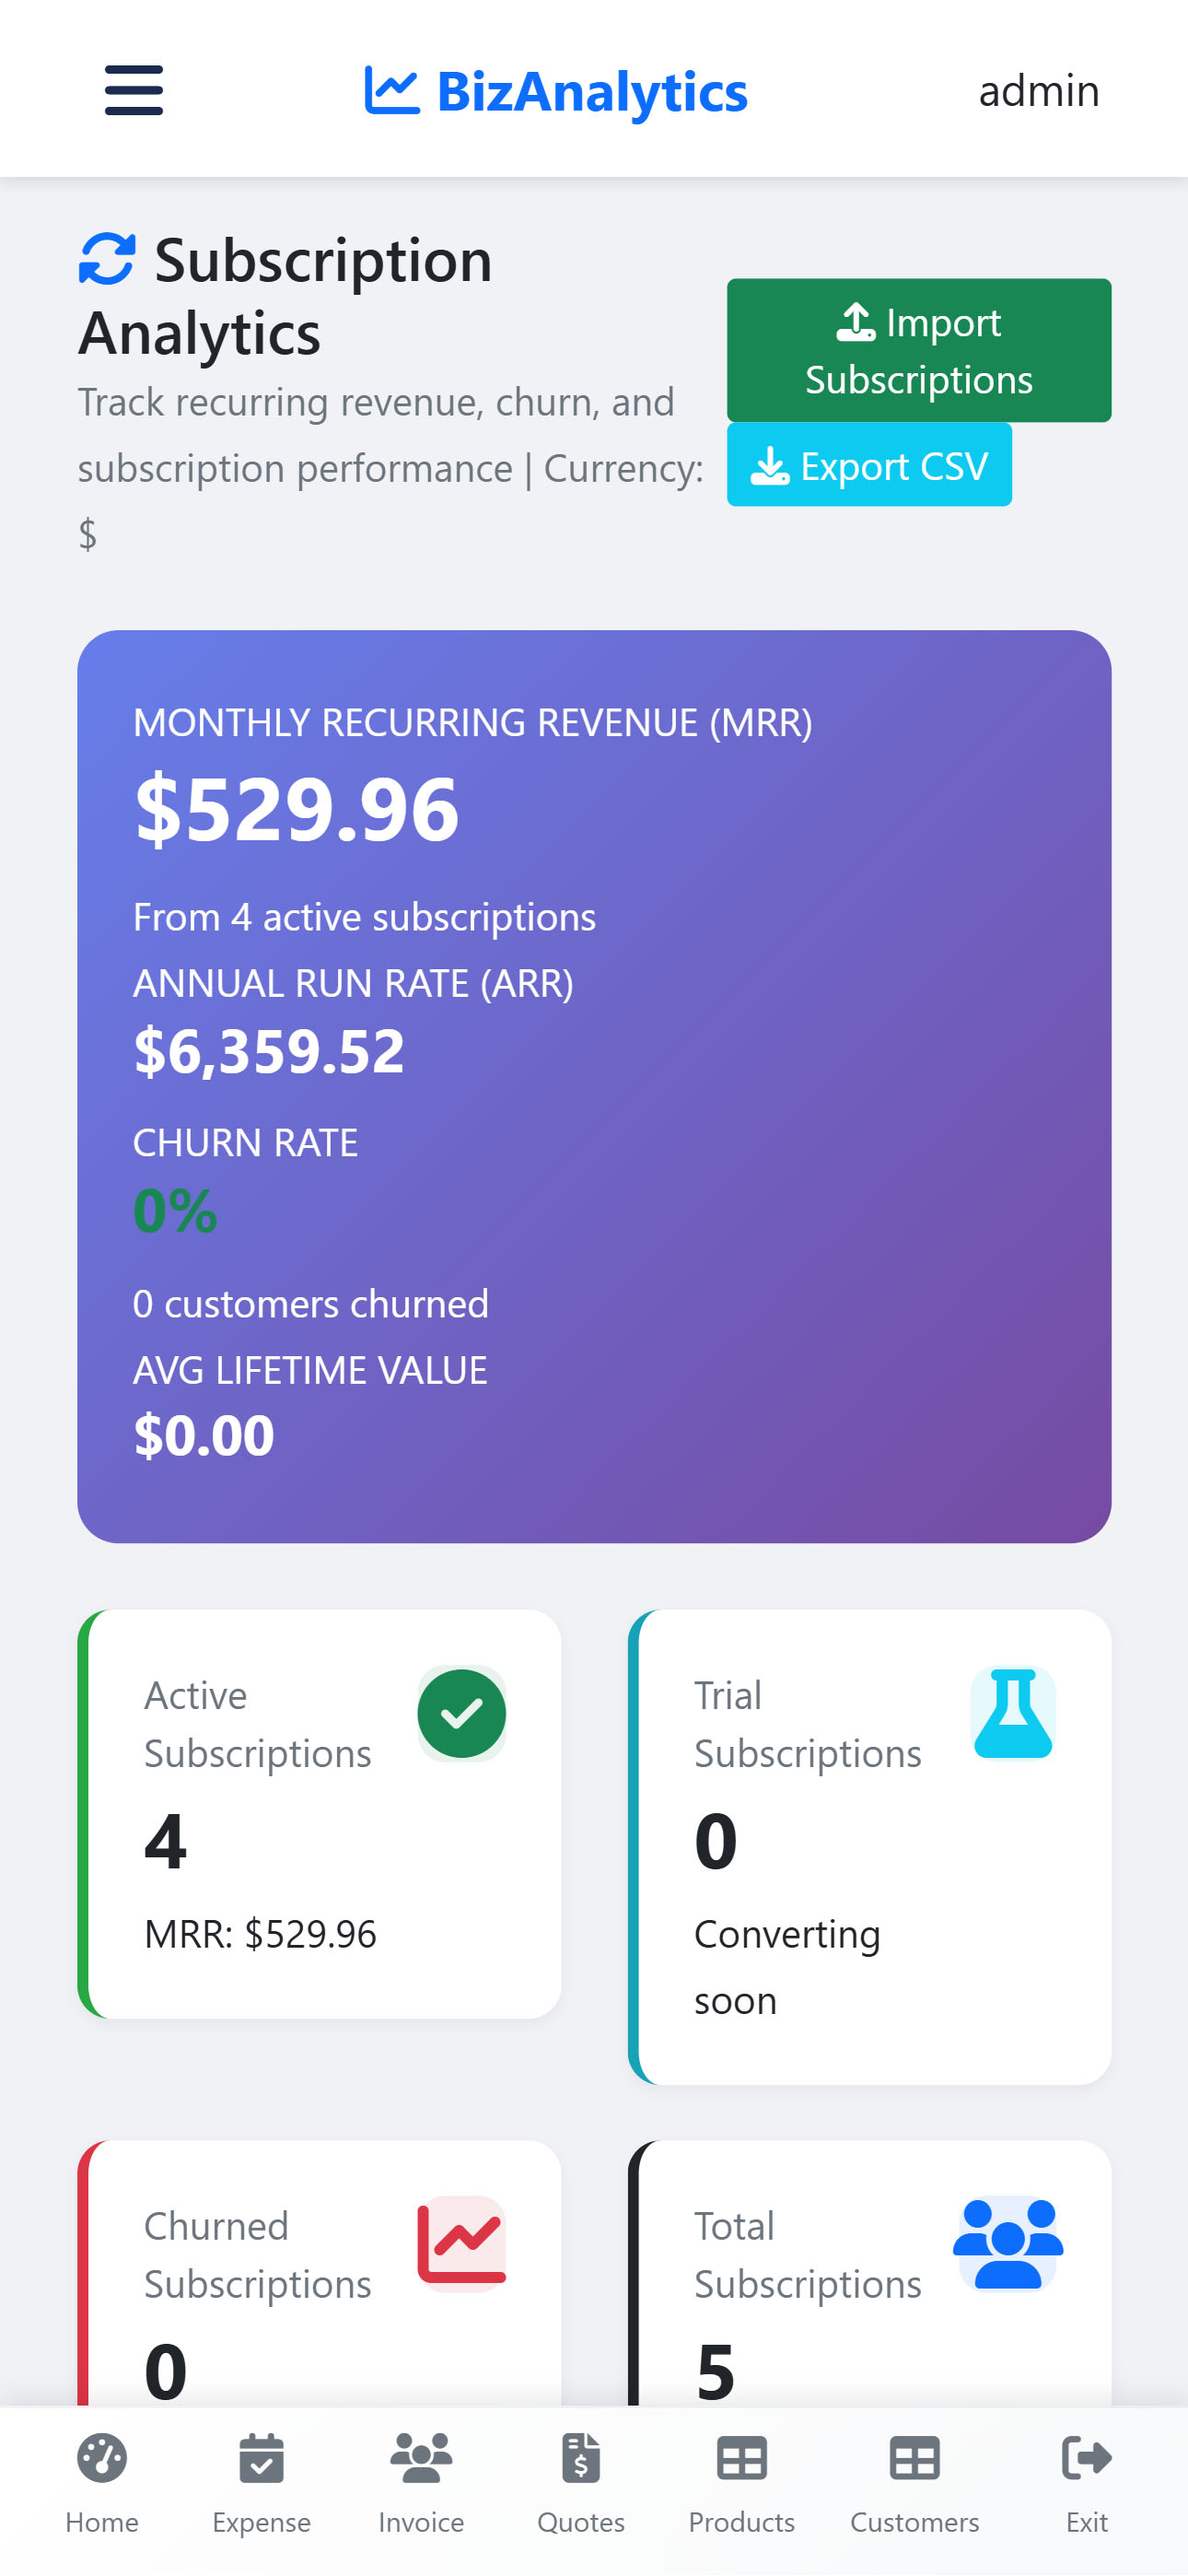Click the Monthly Recurring Revenue (MRR) label
This screenshot has width=1188, height=2576.
pos(473,722)
